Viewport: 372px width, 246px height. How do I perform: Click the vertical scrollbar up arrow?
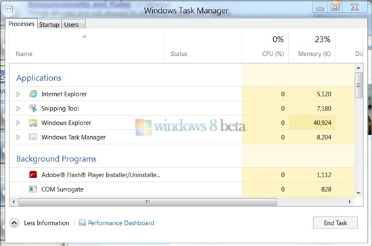click(x=358, y=68)
